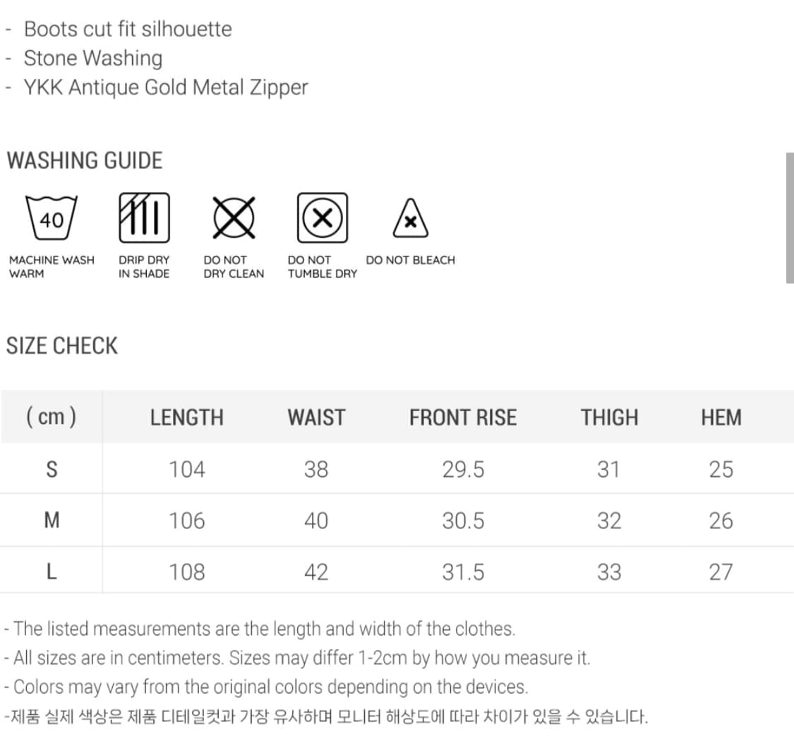Click the machine wash 40 icon

(x=52, y=219)
